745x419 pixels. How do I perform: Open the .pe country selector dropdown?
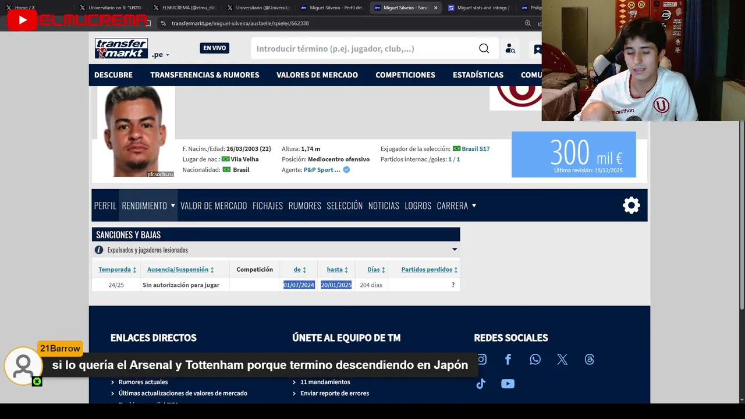[160, 55]
